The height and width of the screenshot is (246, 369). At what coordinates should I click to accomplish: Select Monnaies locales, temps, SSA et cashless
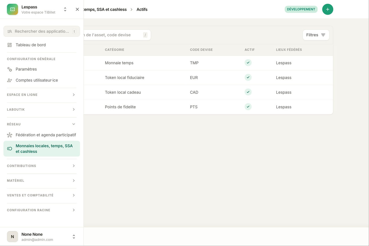(42, 149)
